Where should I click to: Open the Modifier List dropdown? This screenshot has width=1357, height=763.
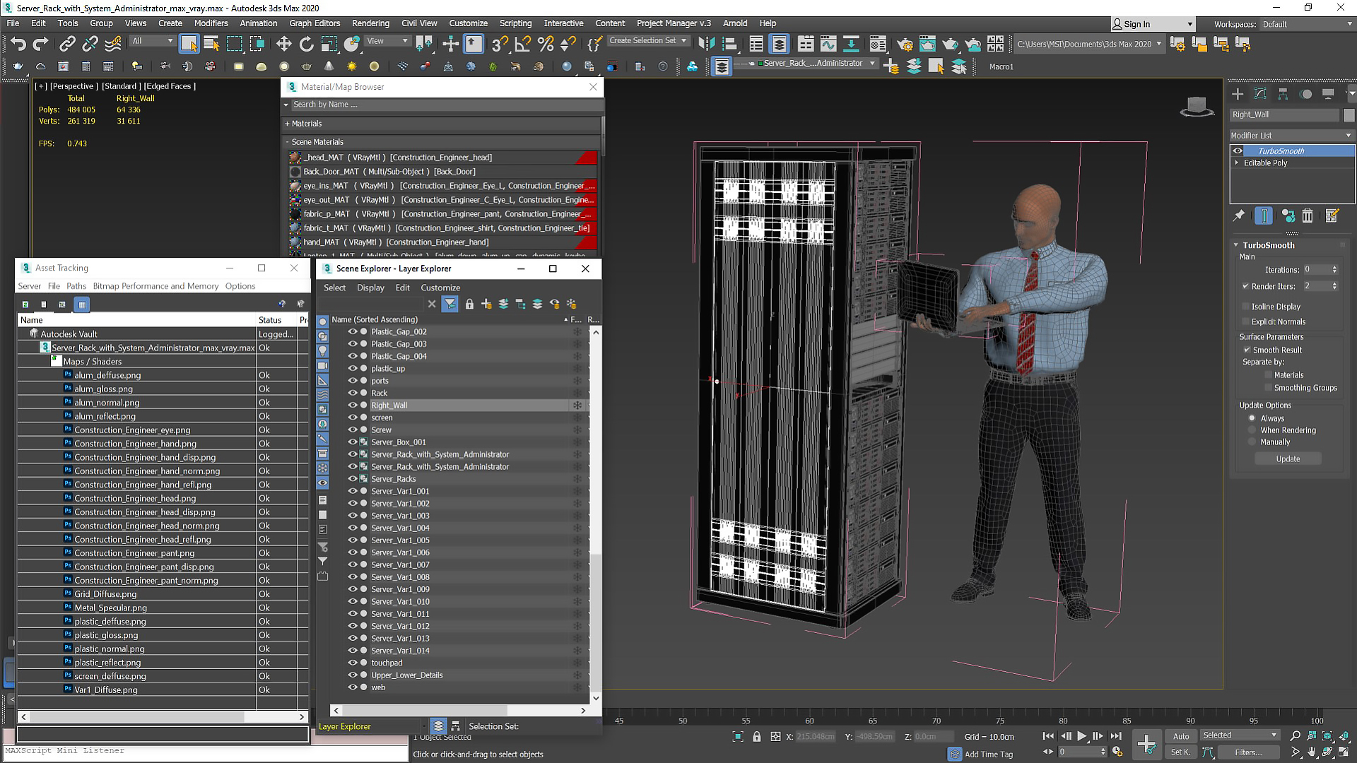point(1291,135)
